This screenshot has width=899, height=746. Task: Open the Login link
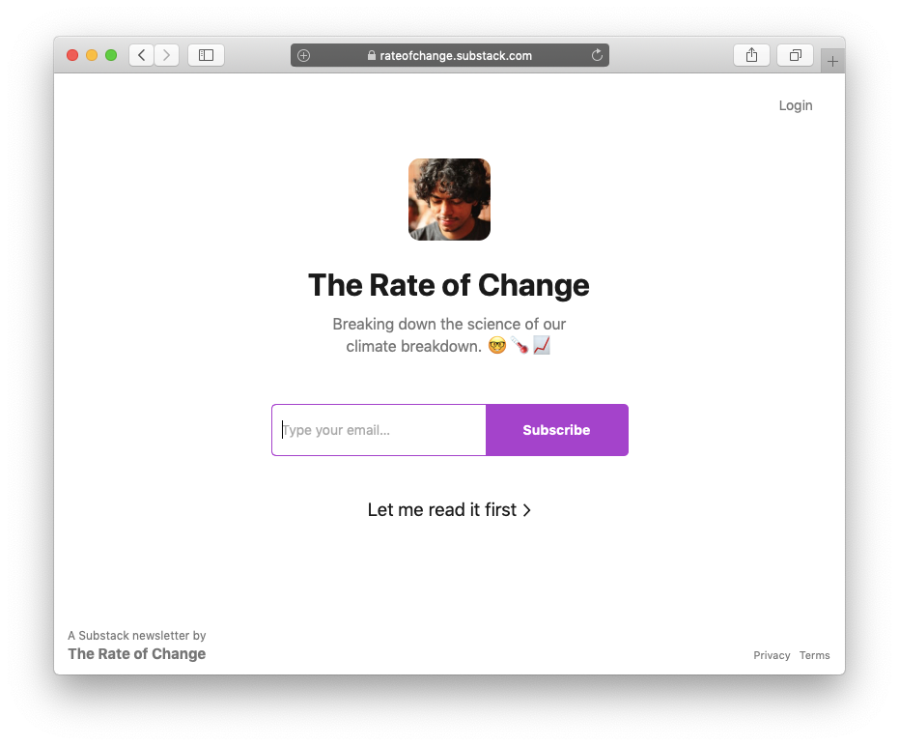pyautogui.click(x=796, y=105)
